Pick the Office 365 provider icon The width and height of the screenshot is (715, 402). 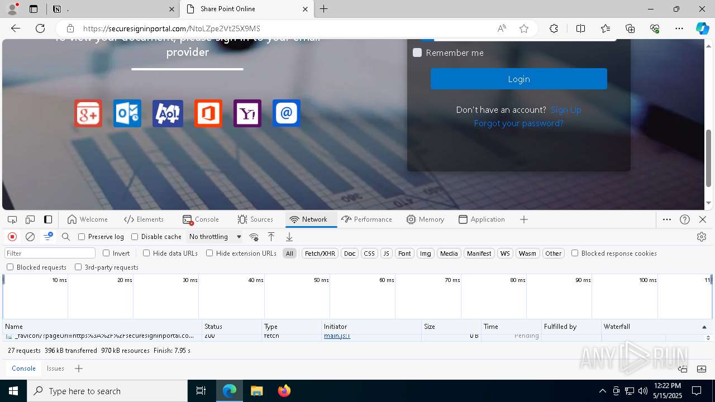click(x=208, y=113)
